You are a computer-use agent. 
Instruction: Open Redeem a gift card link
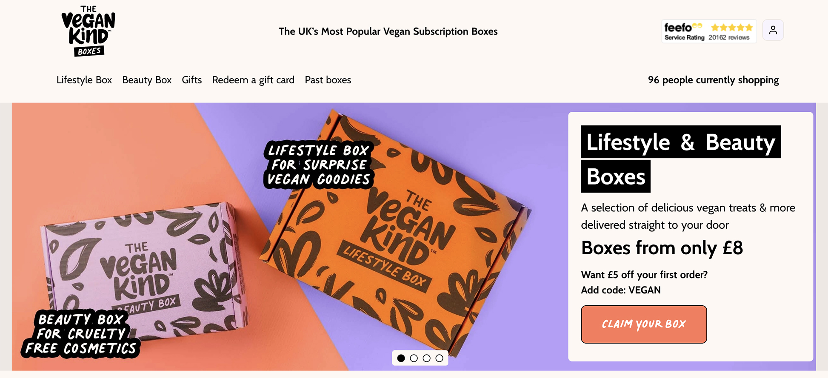tap(253, 80)
